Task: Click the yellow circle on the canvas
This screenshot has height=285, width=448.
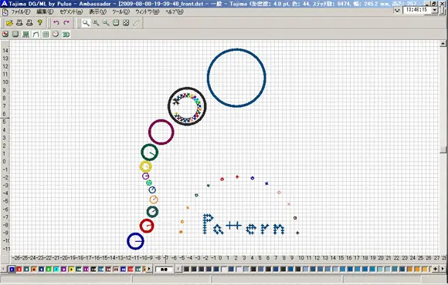Action: [145, 166]
